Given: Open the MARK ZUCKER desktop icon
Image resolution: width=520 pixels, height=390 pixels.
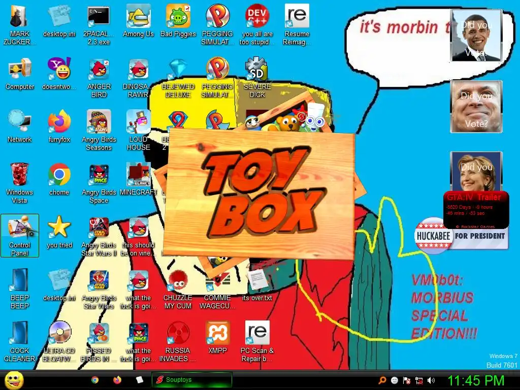Looking at the screenshot, I should [19, 24].
